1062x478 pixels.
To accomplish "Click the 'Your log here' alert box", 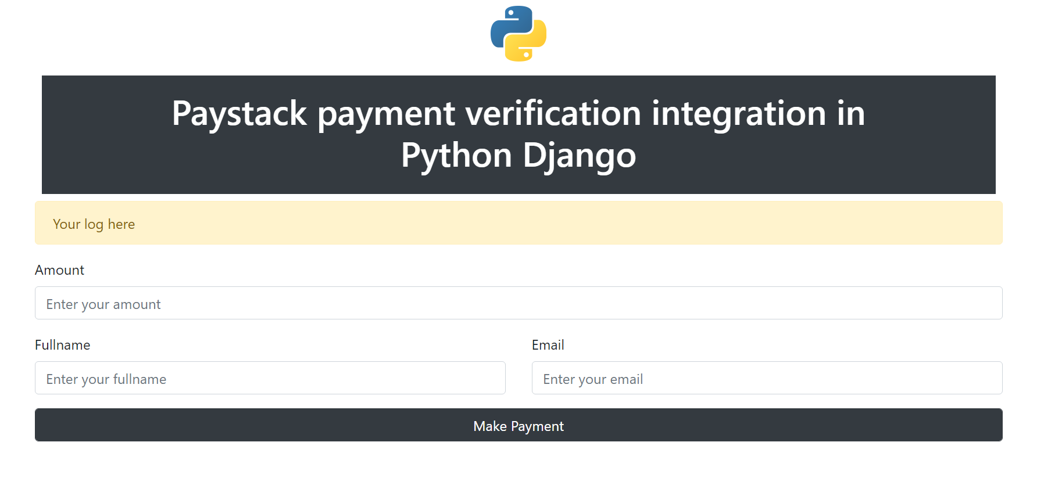I will pos(519,223).
